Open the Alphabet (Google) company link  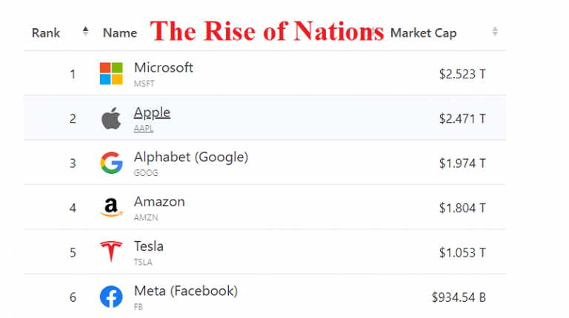191,157
